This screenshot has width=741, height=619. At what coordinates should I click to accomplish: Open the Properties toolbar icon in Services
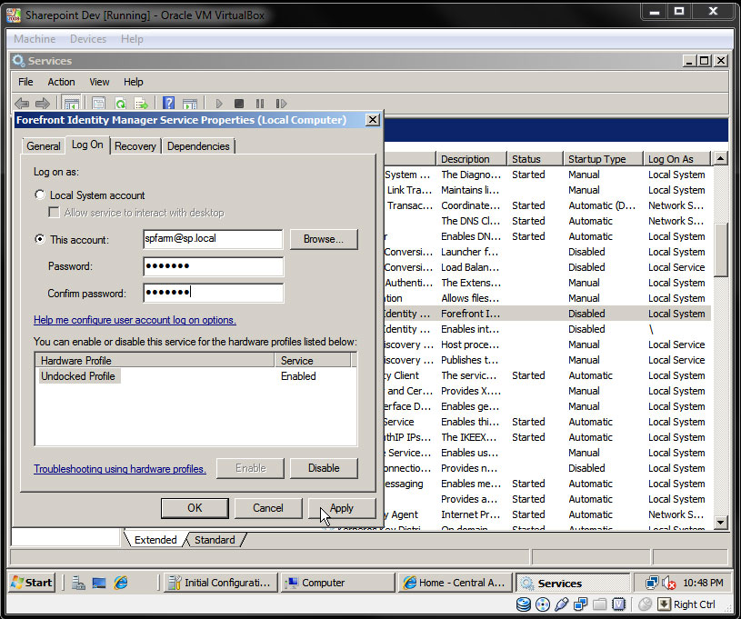[99, 103]
